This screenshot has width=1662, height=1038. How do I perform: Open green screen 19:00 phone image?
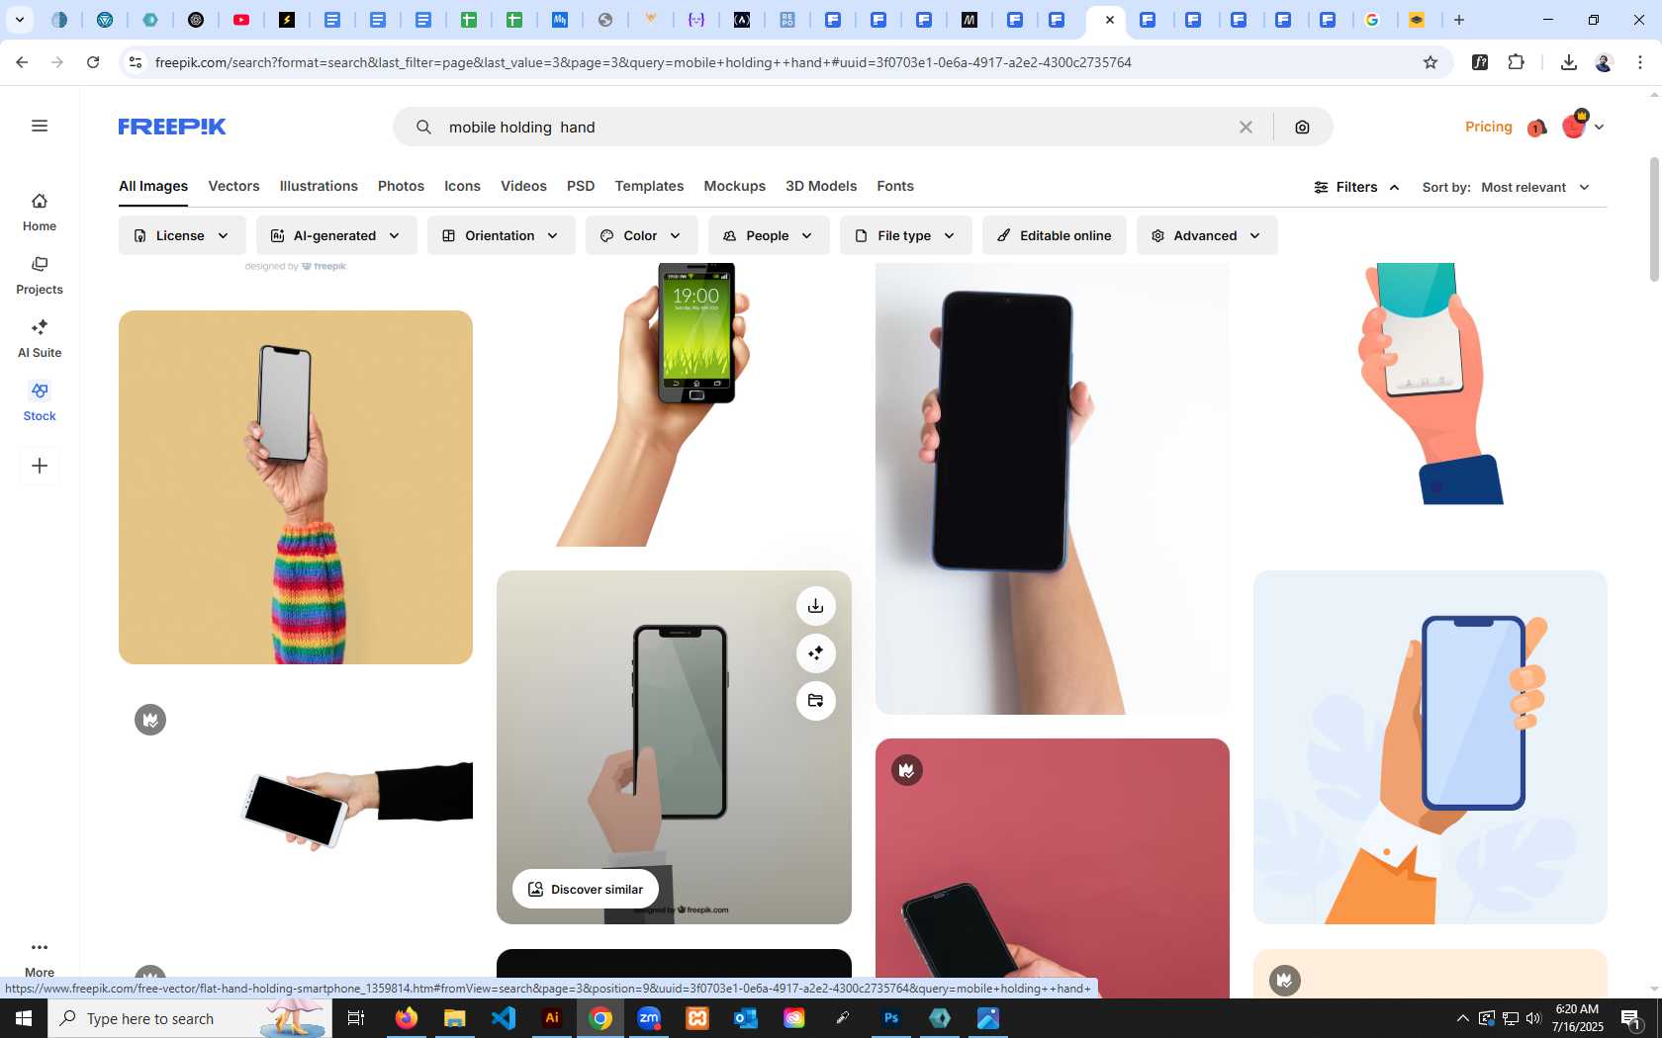674,404
